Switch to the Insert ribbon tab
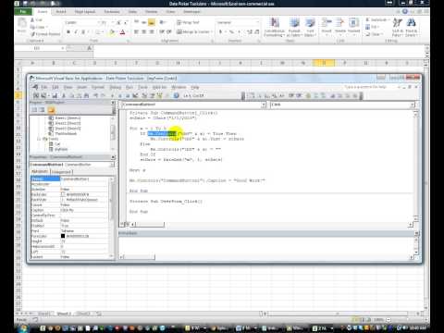Image resolution: width=444 pixels, height=333 pixels. [61, 12]
